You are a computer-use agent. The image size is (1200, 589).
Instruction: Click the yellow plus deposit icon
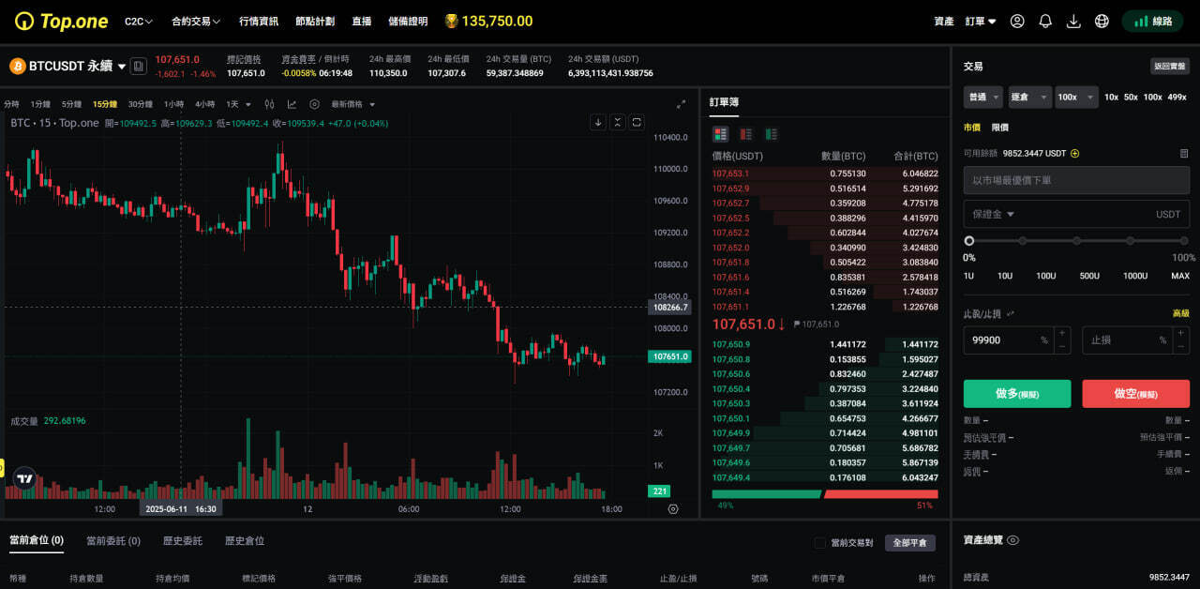pos(1075,153)
